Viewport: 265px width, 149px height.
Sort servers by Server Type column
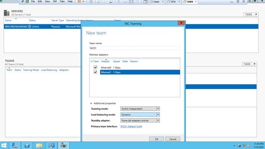coord(58,20)
